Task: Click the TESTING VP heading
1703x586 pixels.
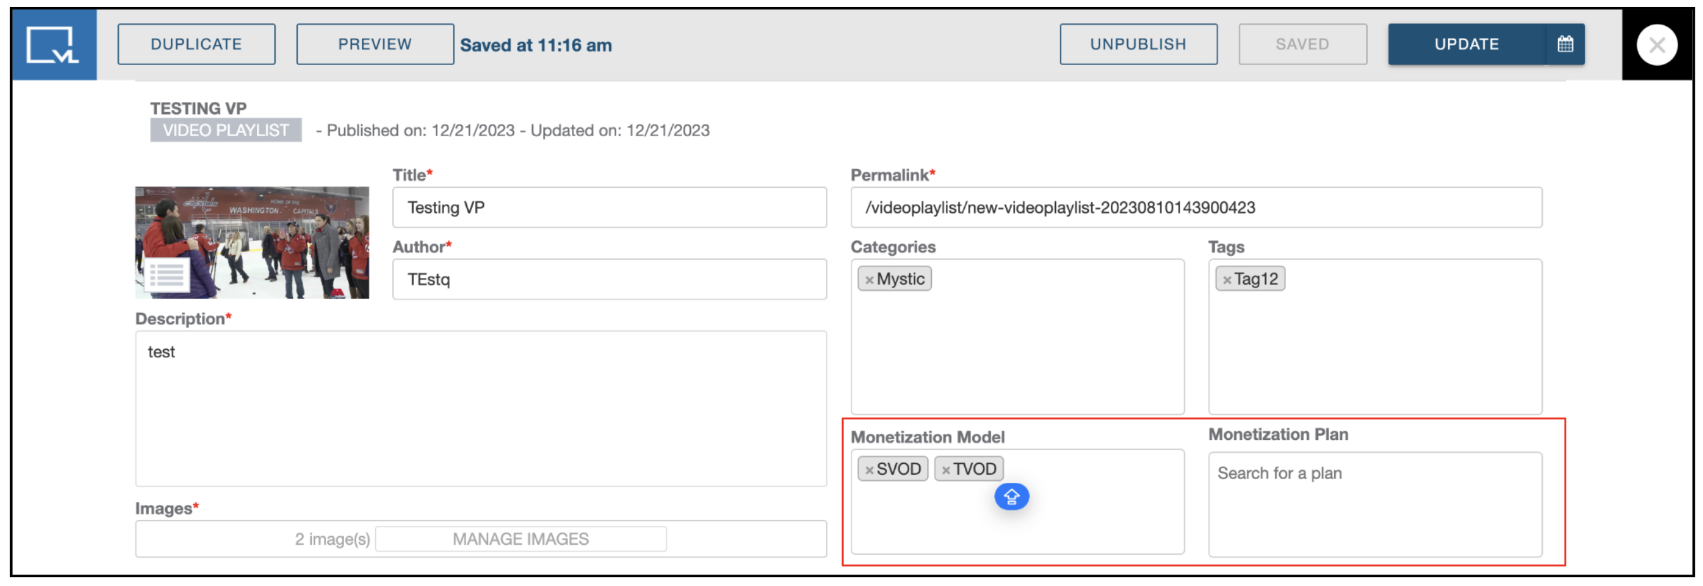Action: tap(197, 108)
